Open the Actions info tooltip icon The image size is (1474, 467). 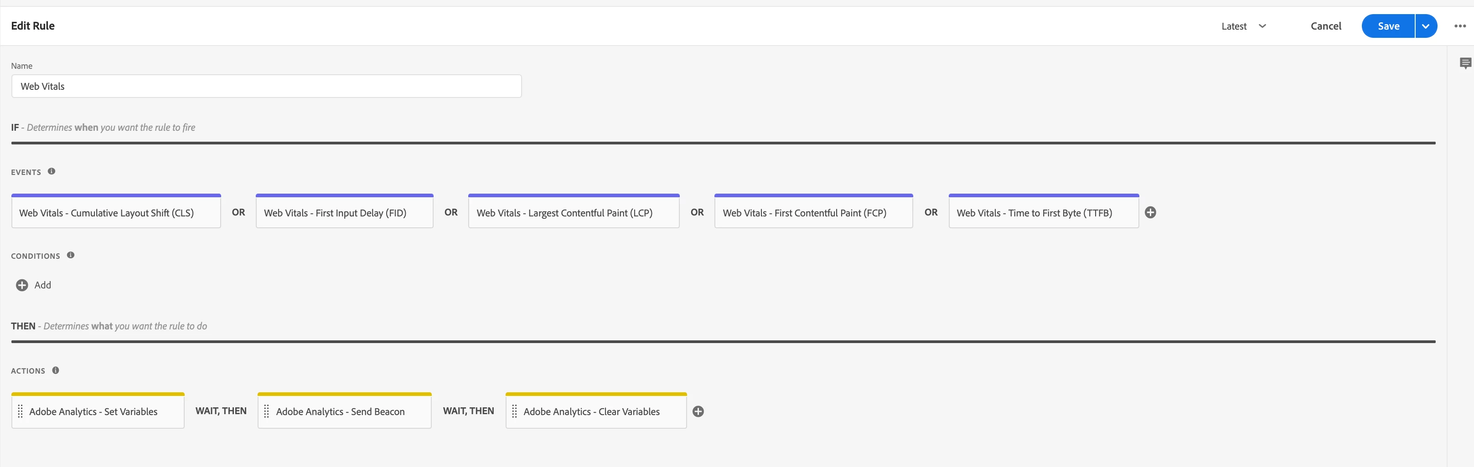(x=56, y=370)
